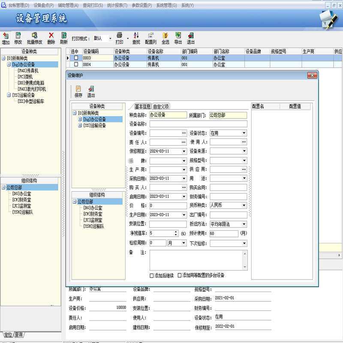Viewport: 343px width, 343px height.
Task: Click the 设备编码 column header
Action: [x=98, y=51]
